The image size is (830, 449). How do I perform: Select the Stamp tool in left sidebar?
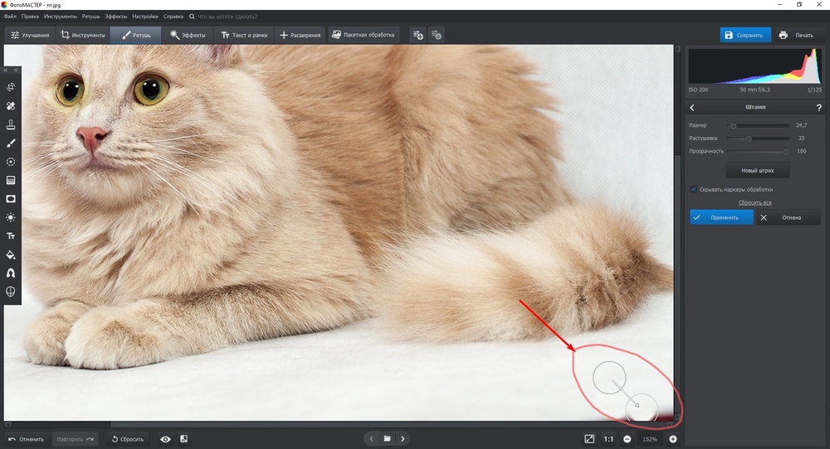point(11,124)
